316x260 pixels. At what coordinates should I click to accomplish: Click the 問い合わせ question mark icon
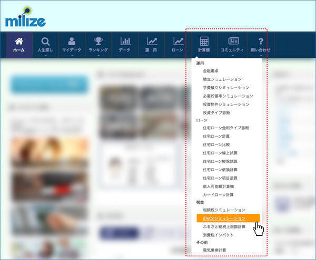tap(260, 41)
